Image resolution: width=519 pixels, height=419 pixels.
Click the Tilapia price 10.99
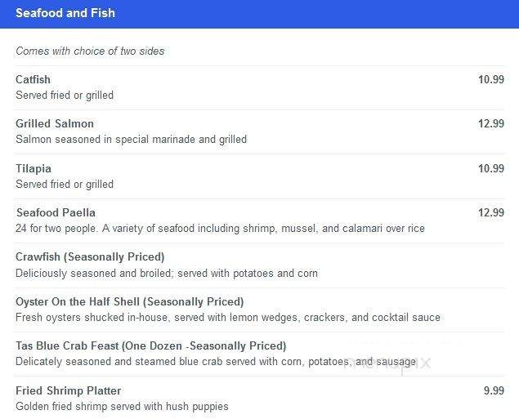(491, 168)
